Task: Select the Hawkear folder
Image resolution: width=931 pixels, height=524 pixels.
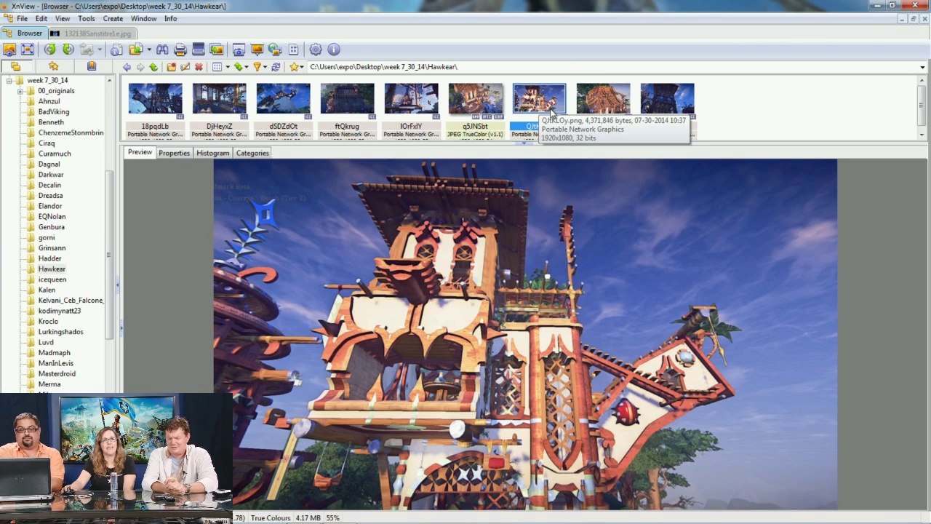Action: click(52, 269)
